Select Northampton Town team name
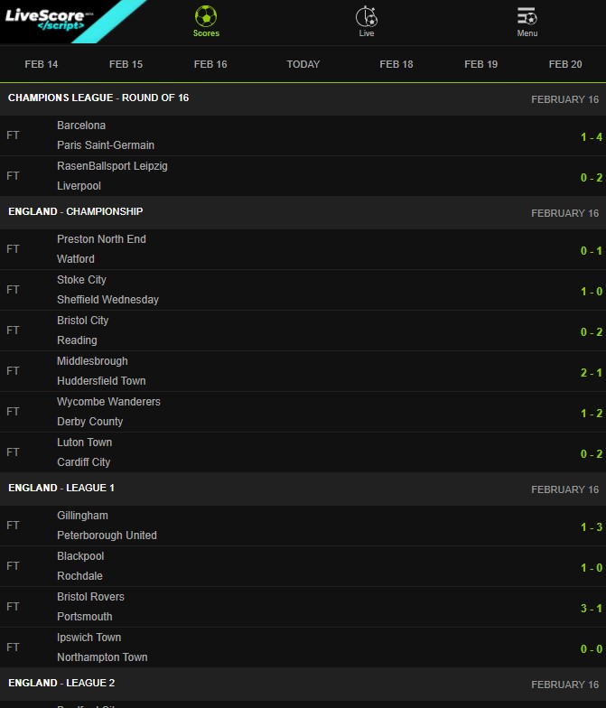 [103, 657]
